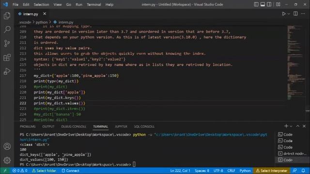
Task: Open the feedback icon in status bar
Action: (x=294, y=171)
